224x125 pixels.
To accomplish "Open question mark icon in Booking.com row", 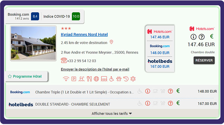I will point(170,91).
